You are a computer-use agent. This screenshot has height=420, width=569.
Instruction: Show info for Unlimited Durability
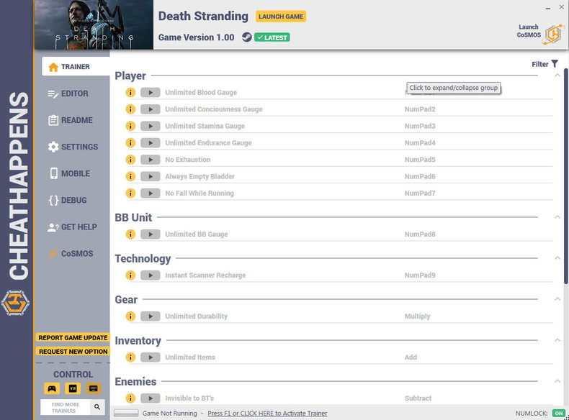[x=130, y=316]
